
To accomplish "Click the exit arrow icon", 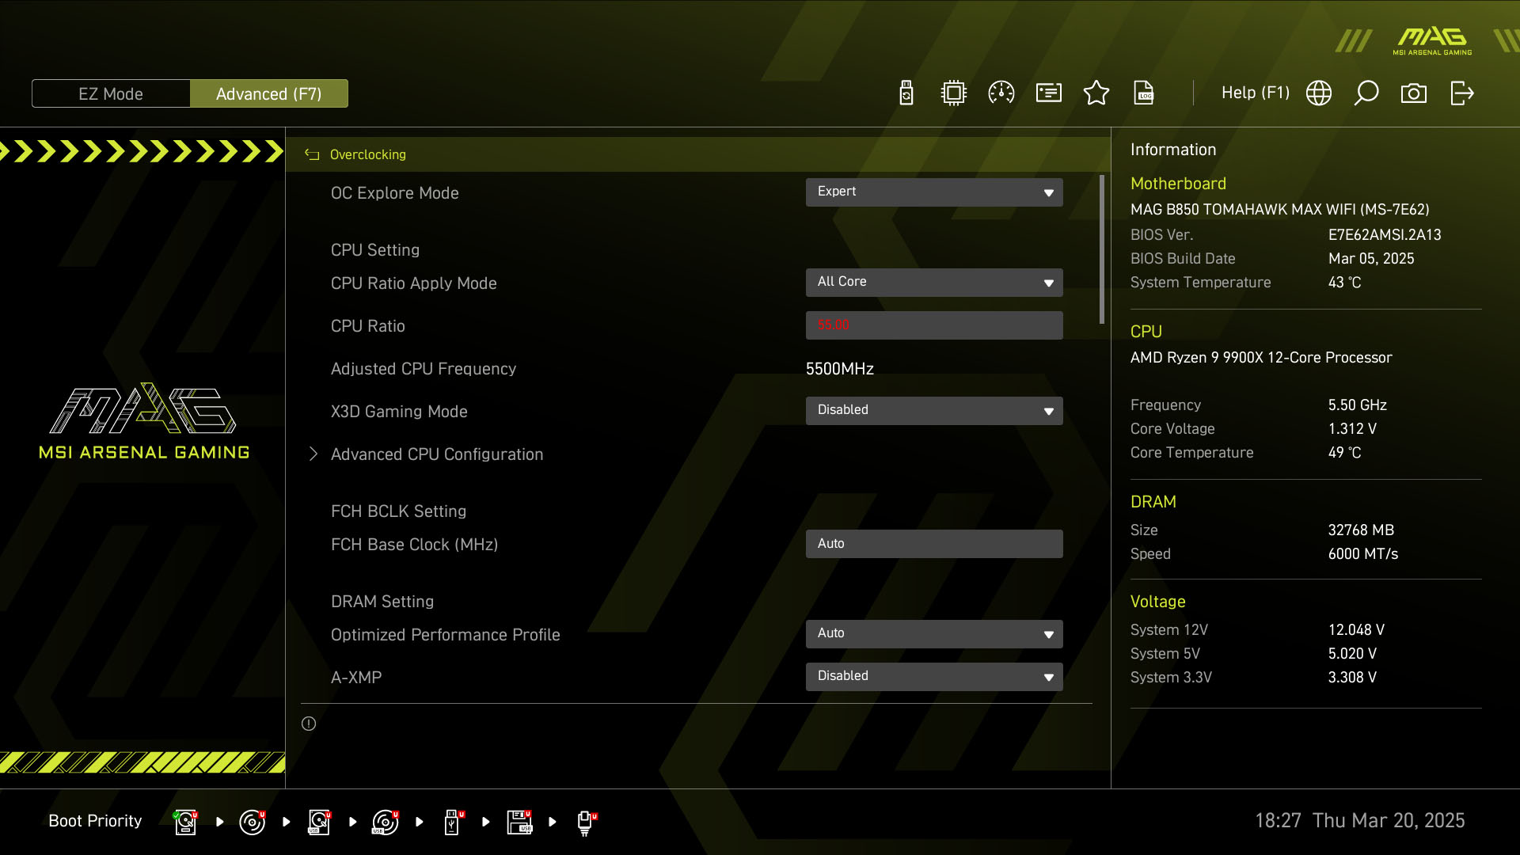I will tap(1461, 93).
